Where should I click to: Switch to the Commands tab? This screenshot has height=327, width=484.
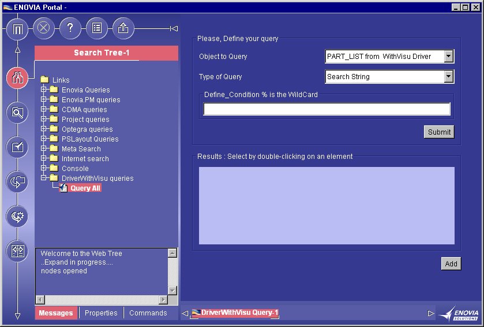point(148,313)
